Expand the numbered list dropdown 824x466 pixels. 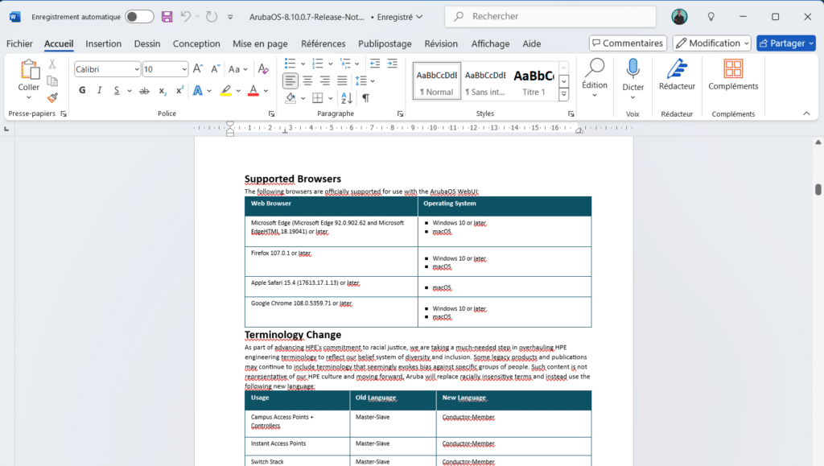[x=330, y=64]
